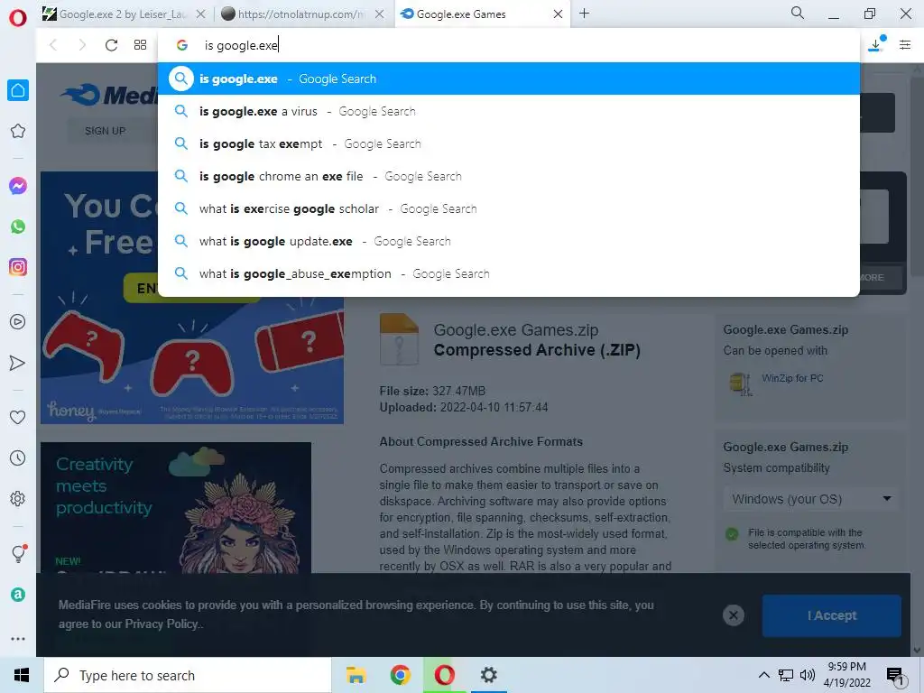Dismiss the cookie banner with X
924x693 pixels.
pos(733,615)
